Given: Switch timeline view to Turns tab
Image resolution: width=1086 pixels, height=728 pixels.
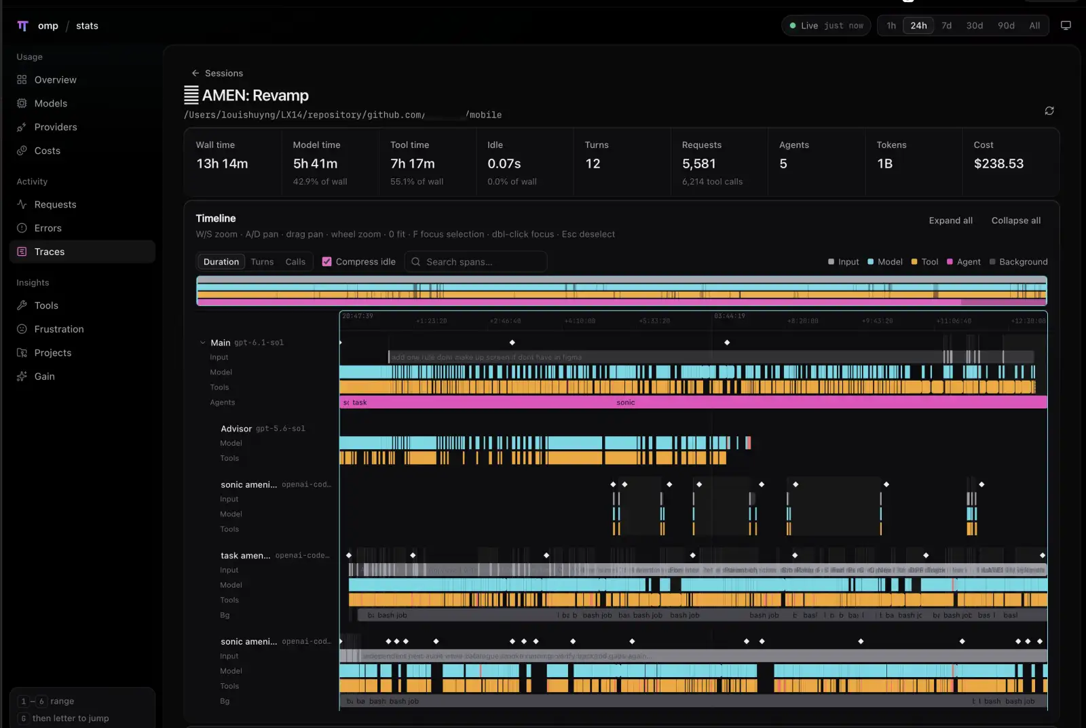Looking at the screenshot, I should pyautogui.click(x=262, y=262).
